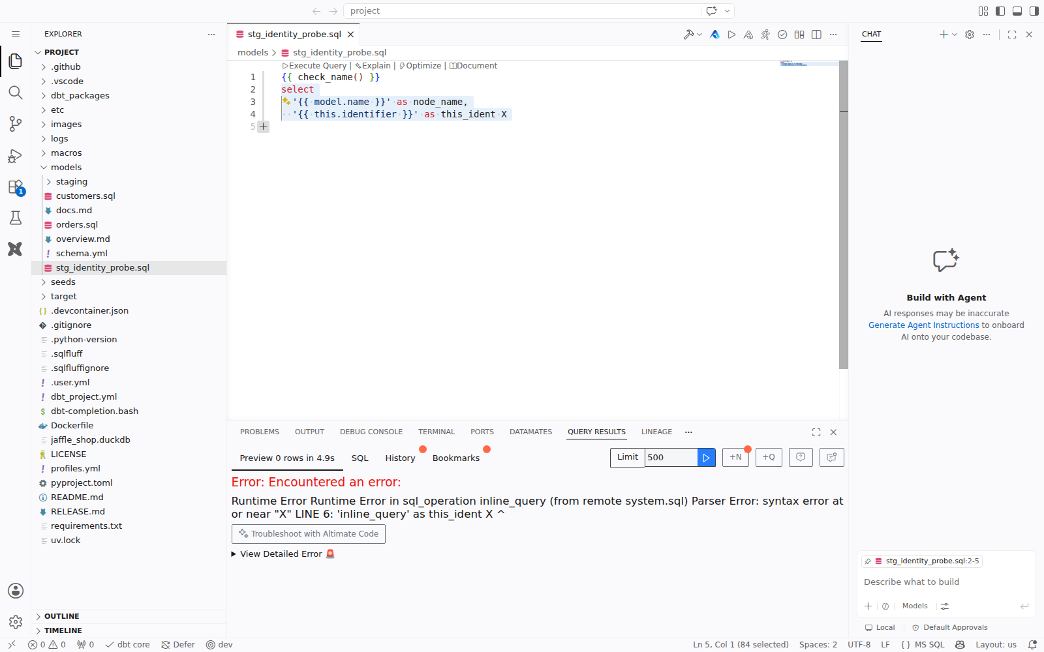Open the Explorer view in activity bar
Image resolution: width=1044 pixels, height=652 pixels.
[x=16, y=61]
